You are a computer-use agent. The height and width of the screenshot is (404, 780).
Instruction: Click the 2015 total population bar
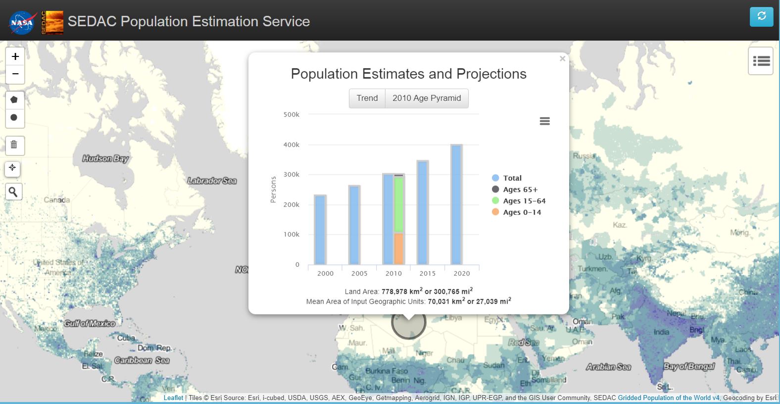pos(422,212)
